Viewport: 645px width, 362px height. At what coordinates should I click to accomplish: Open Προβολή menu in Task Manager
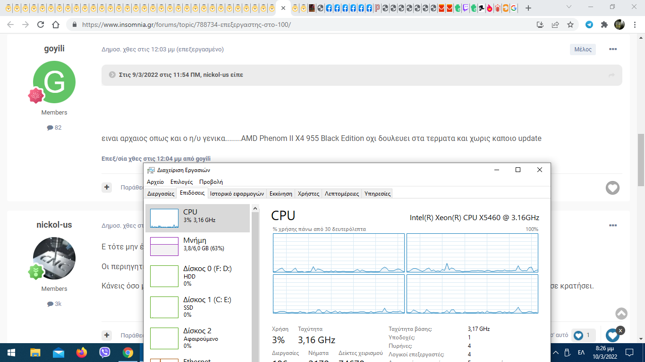pos(211,182)
